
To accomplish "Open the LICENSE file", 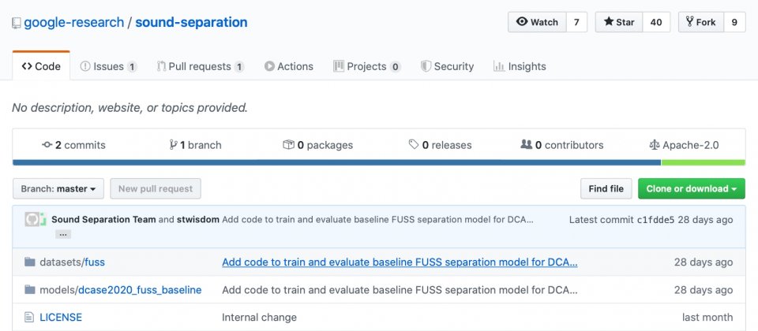I will 61,317.
